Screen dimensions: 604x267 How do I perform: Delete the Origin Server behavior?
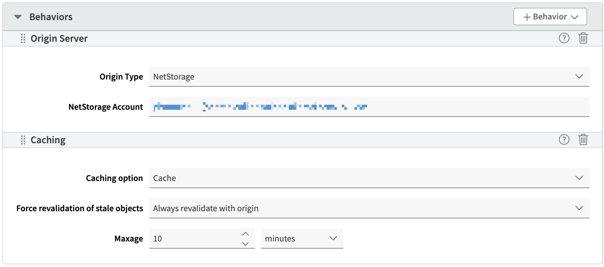583,38
